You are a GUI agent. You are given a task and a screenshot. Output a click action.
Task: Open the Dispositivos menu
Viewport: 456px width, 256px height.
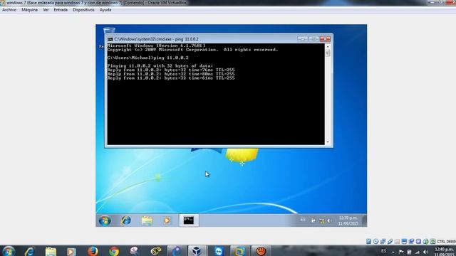(83, 10)
